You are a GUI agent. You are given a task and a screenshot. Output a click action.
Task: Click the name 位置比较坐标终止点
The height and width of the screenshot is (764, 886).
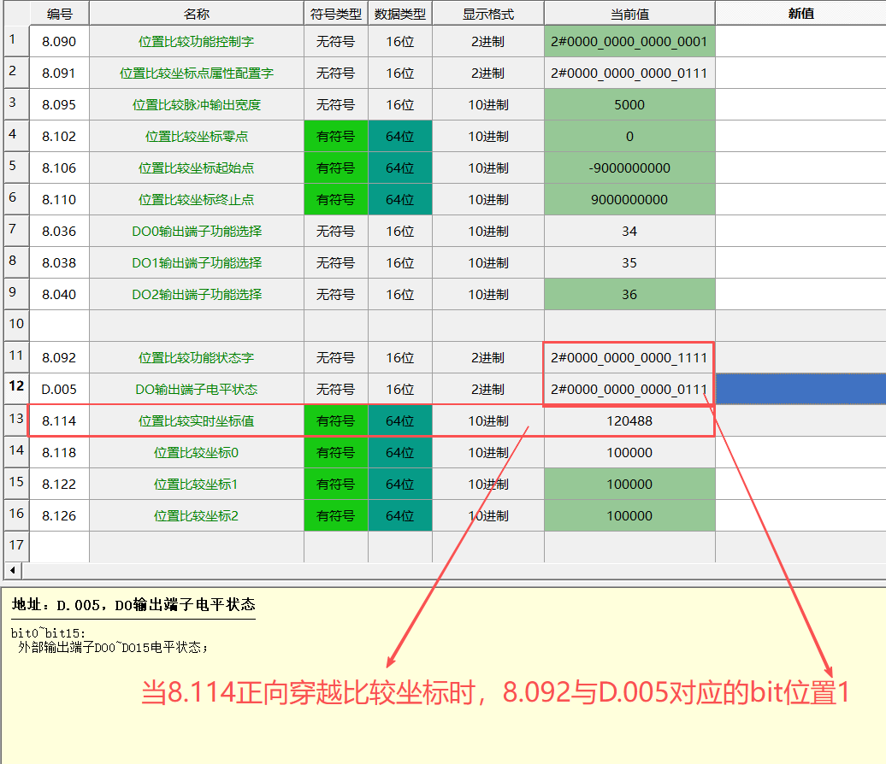click(x=196, y=199)
